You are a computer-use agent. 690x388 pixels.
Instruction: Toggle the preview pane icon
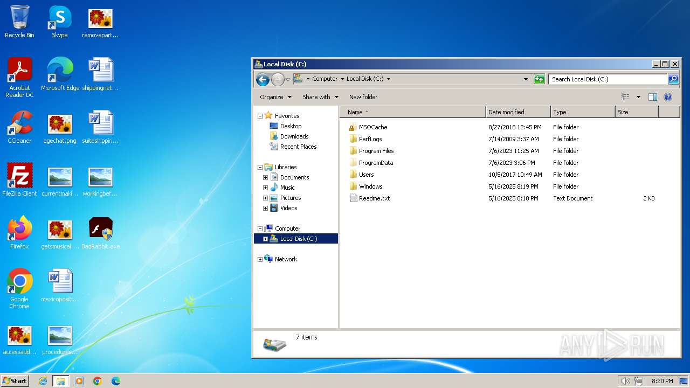tap(653, 97)
